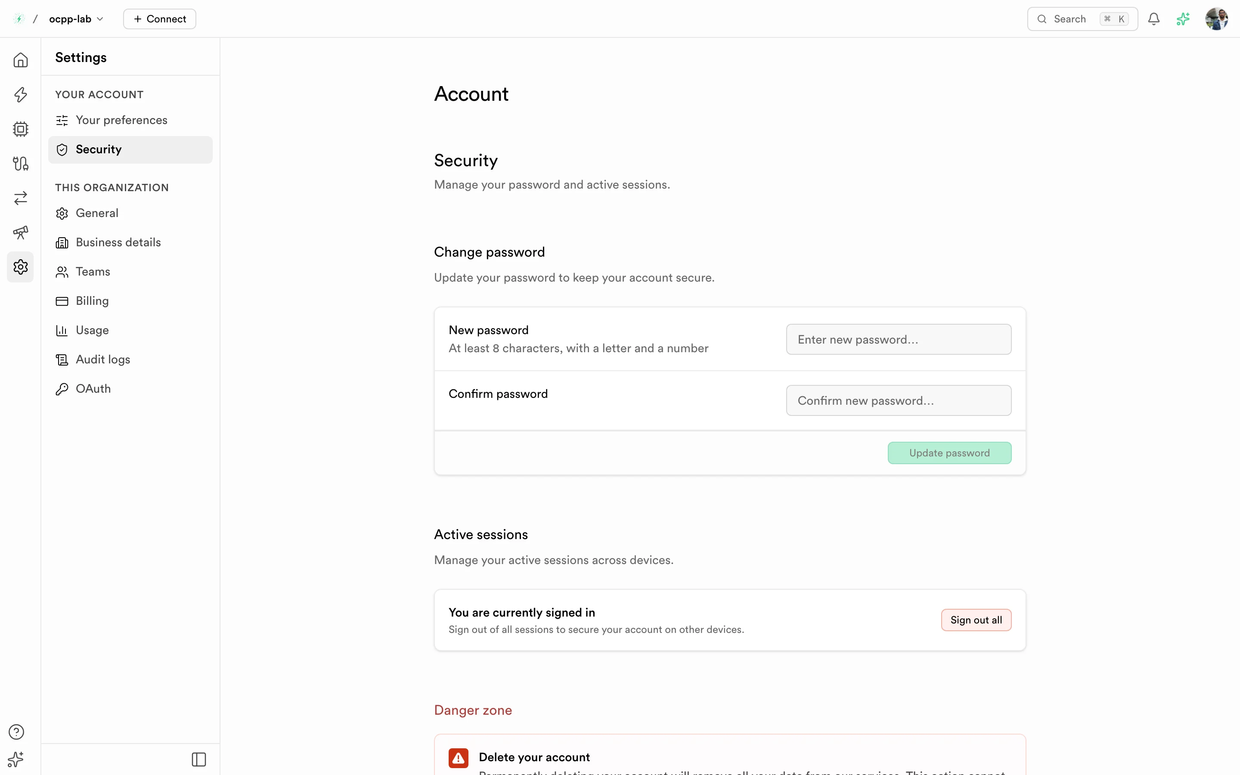Click the "Active sessions" heading
The height and width of the screenshot is (775, 1240).
[x=480, y=535]
